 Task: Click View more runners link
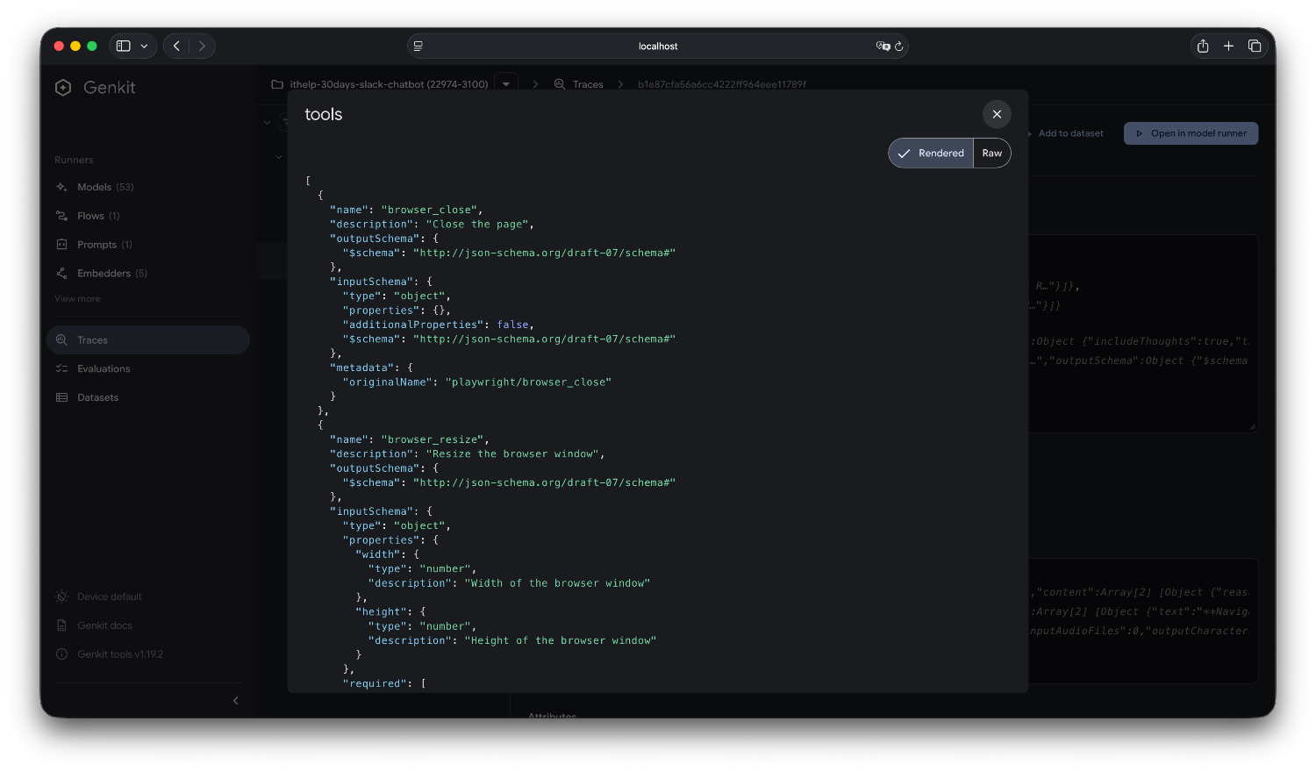pos(77,299)
